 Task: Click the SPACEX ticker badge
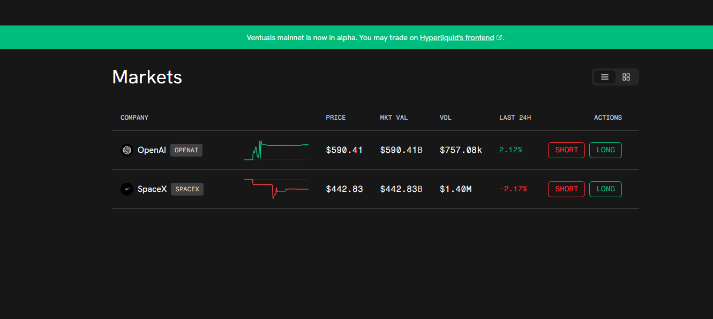click(187, 189)
